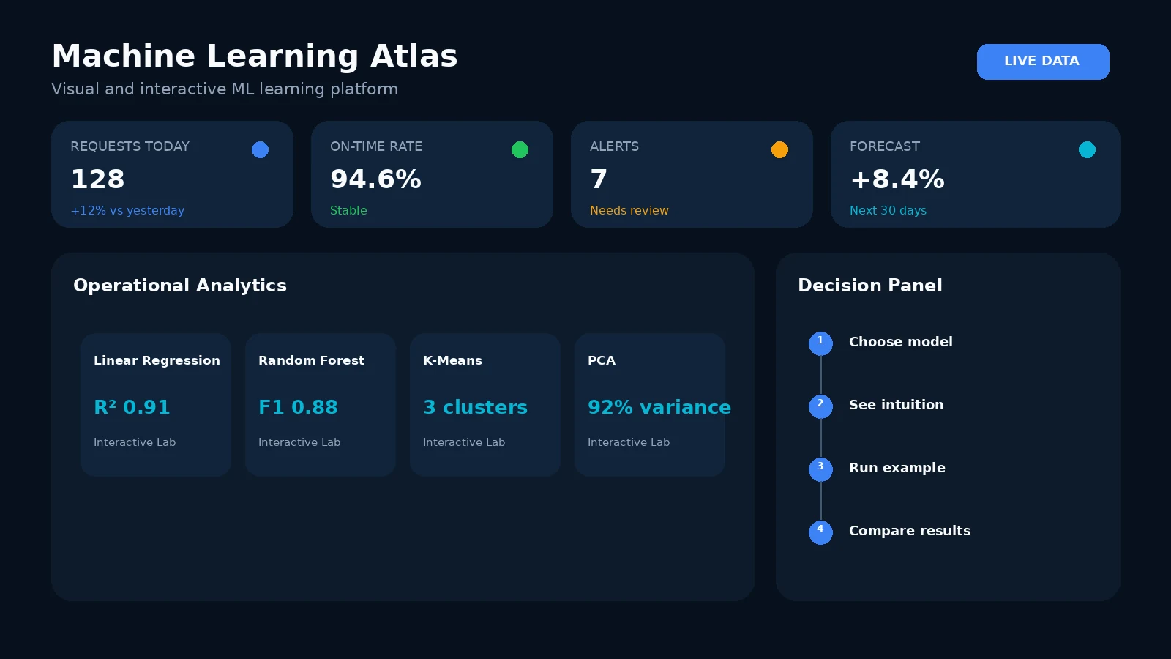This screenshot has width=1171, height=659.
Task: Click the See intuition step label
Action: 897,405
